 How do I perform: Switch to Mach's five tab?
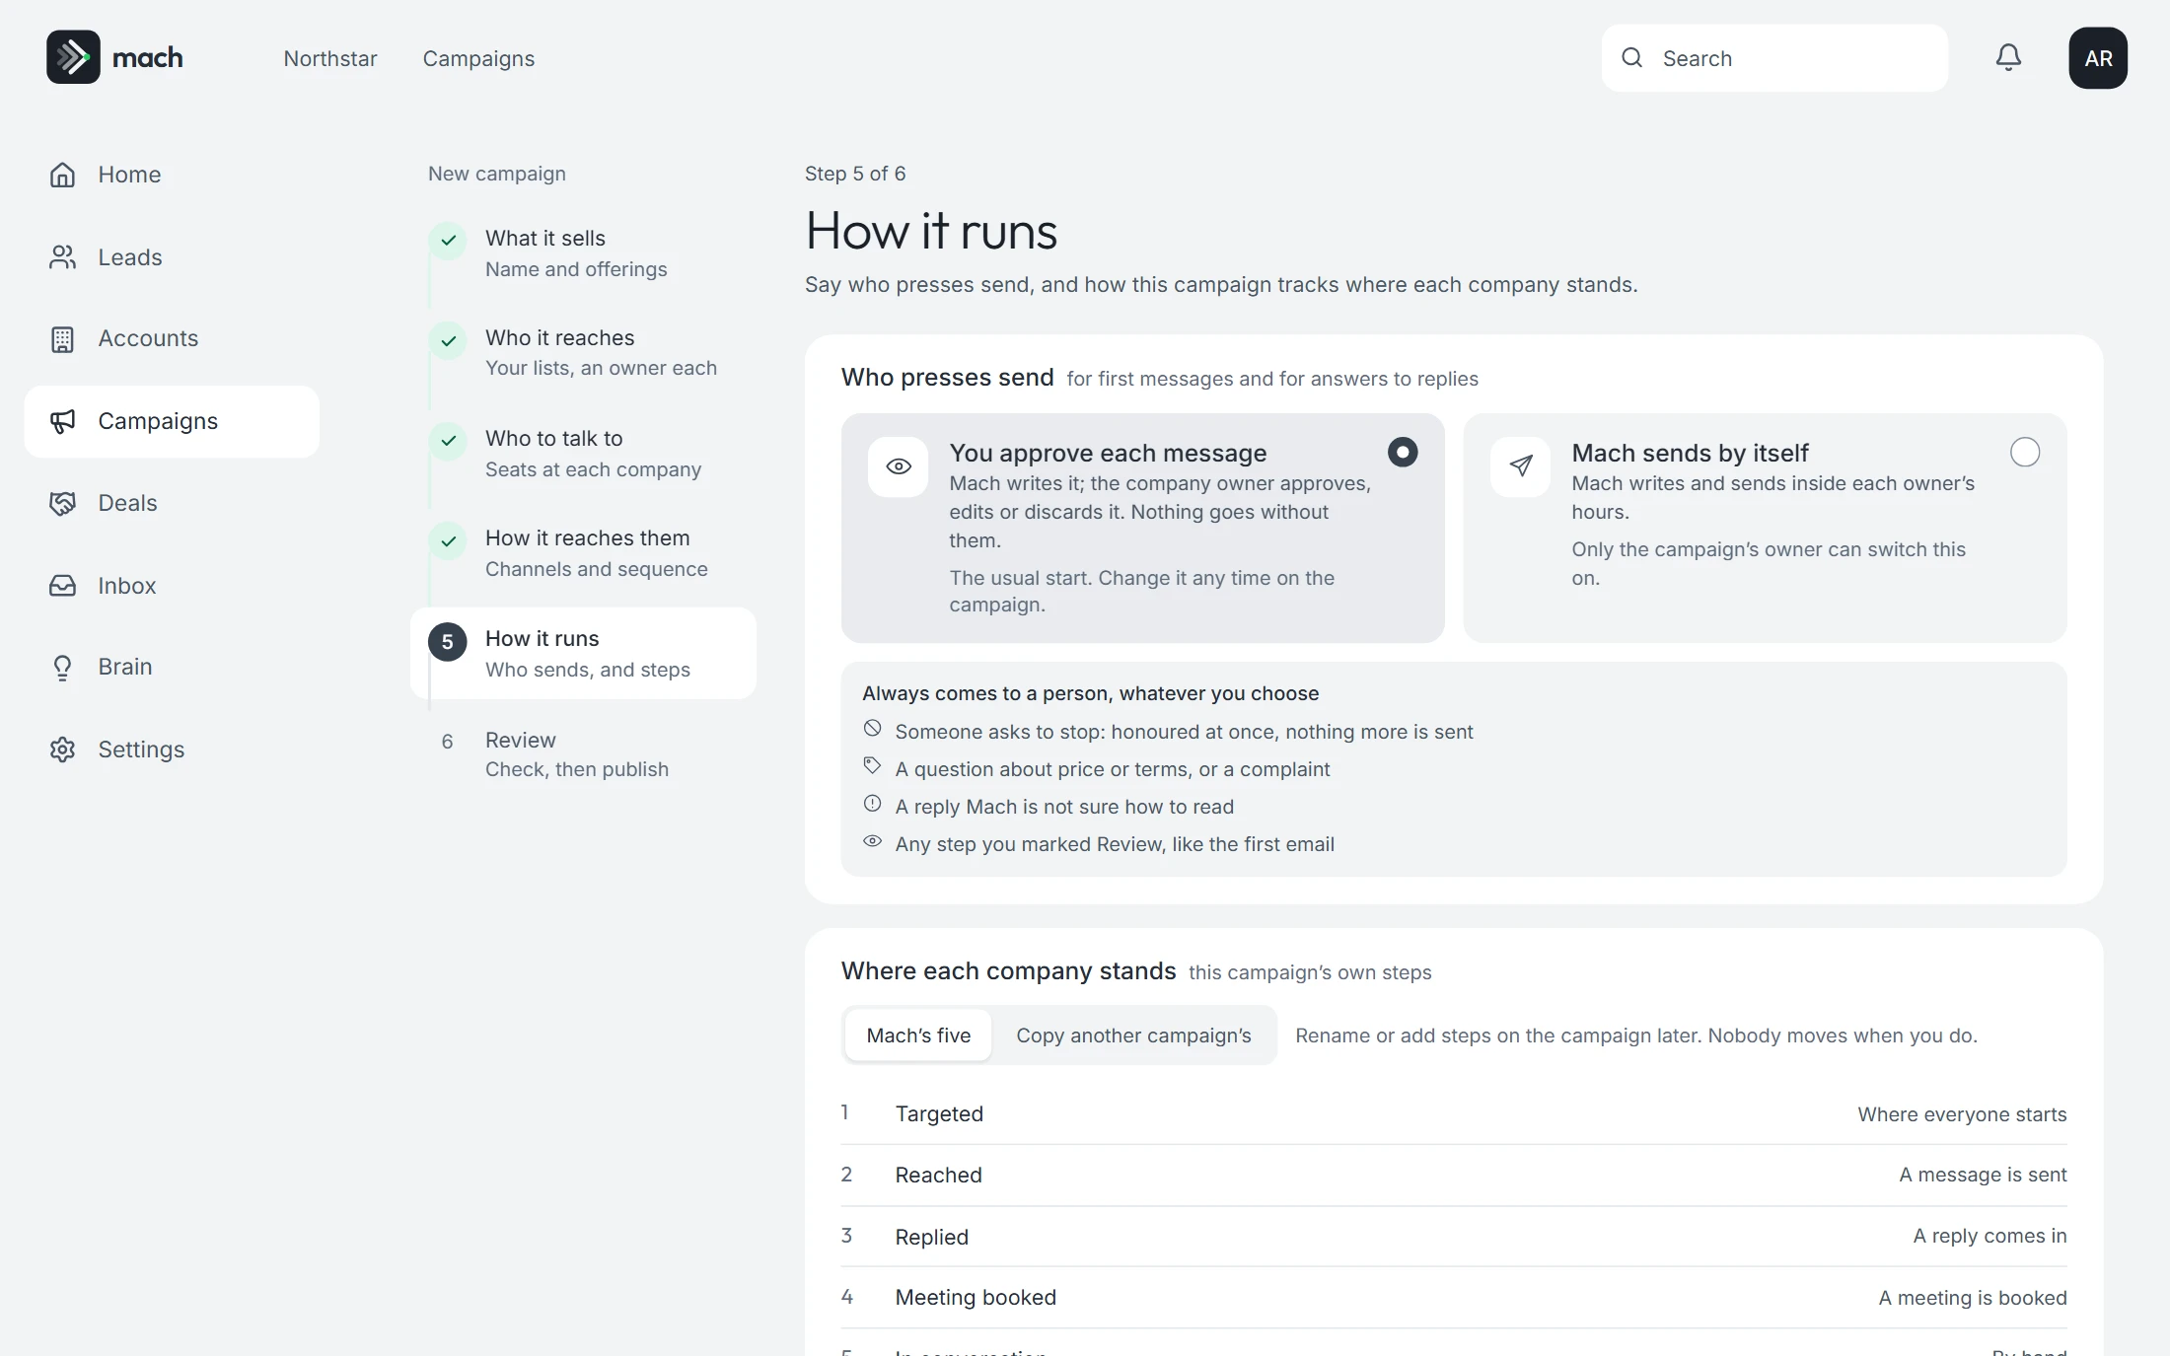pyautogui.click(x=918, y=1035)
